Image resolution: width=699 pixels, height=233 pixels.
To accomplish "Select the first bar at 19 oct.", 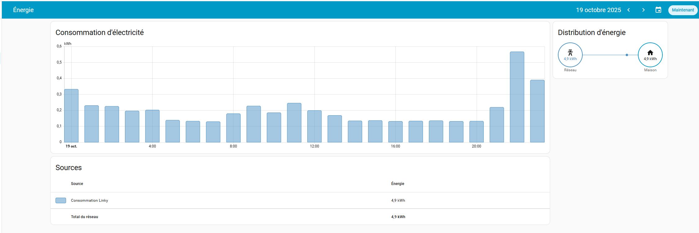I will (71, 116).
